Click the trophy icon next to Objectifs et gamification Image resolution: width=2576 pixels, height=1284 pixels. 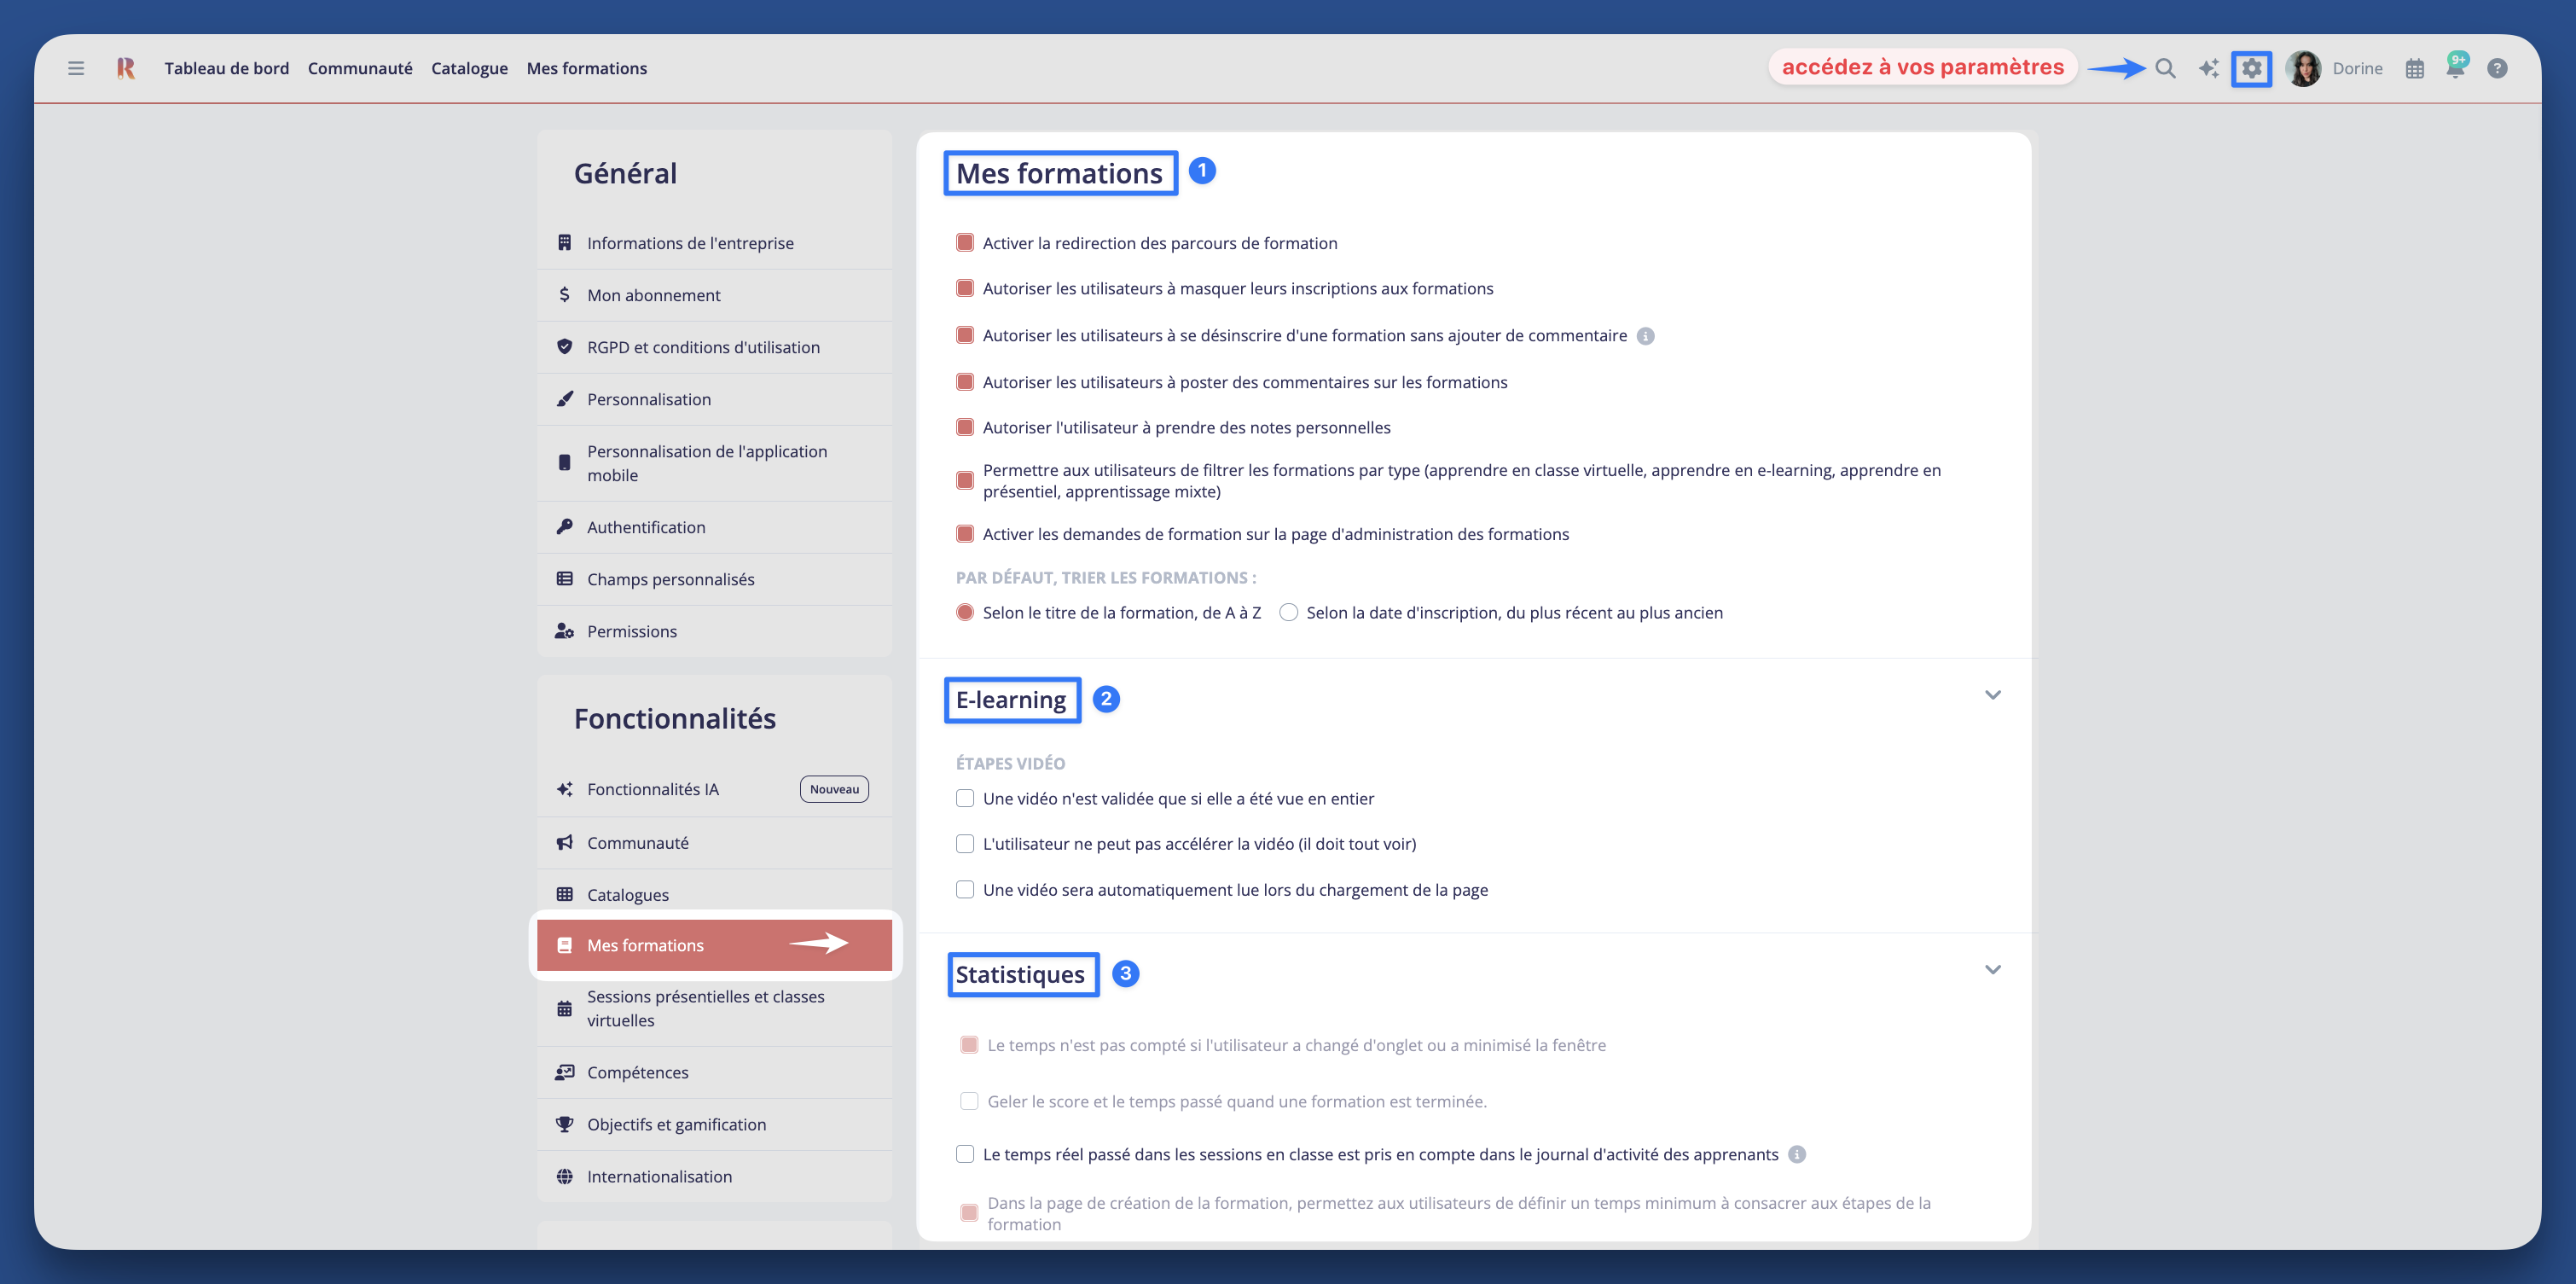[x=564, y=1123]
